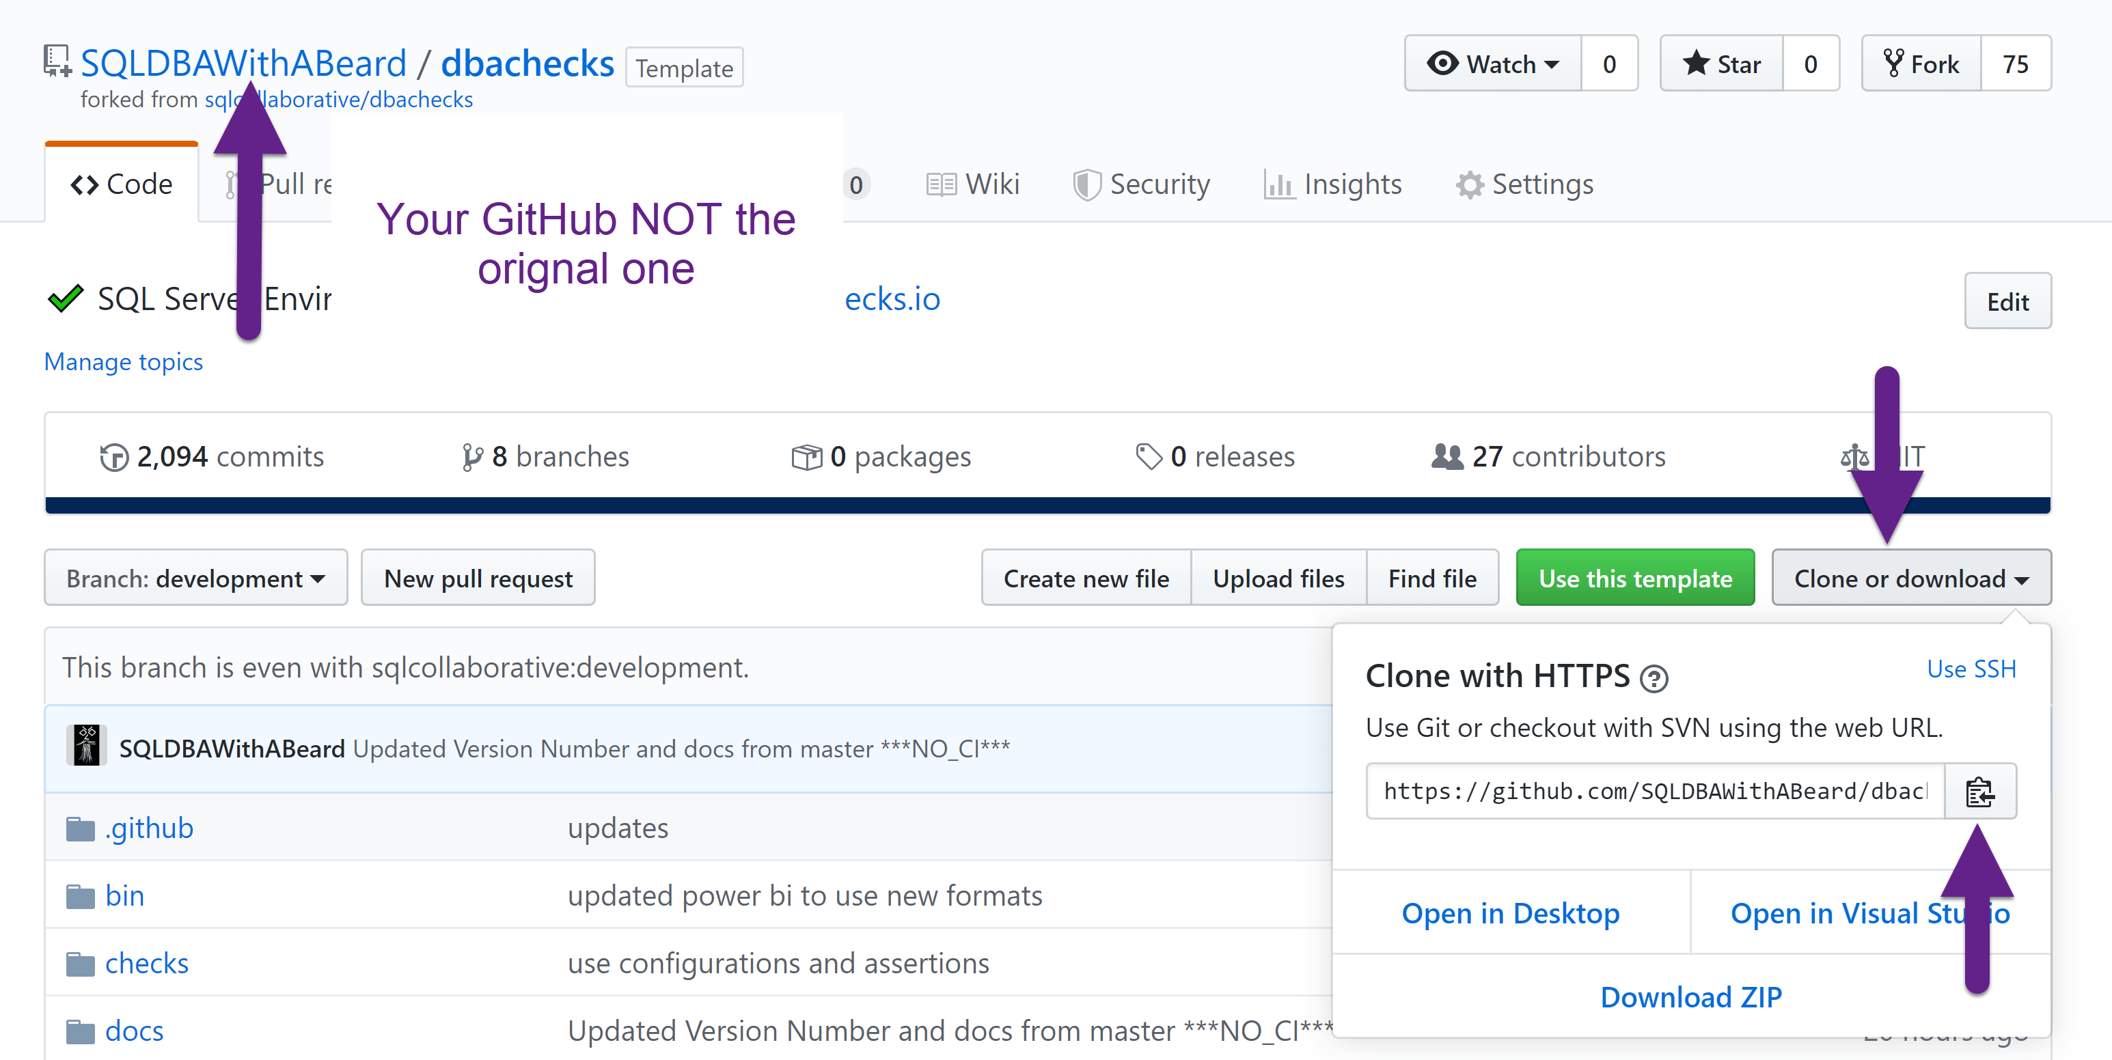Click the packages box icon
Viewport: 2112px width, 1060px height.
tap(806, 457)
